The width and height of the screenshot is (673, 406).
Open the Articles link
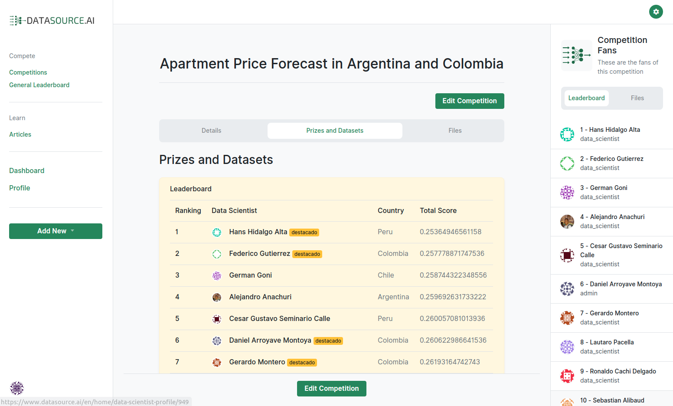click(20, 134)
